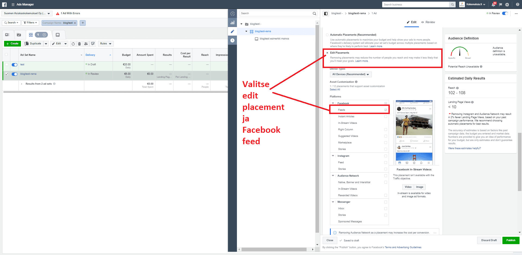Check the test ad set row checkbox
522x255 pixels.
tap(7, 64)
